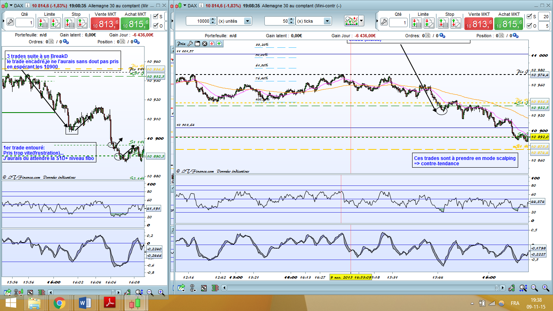Open the ticks dropdown
553x311 pixels.
point(327,21)
